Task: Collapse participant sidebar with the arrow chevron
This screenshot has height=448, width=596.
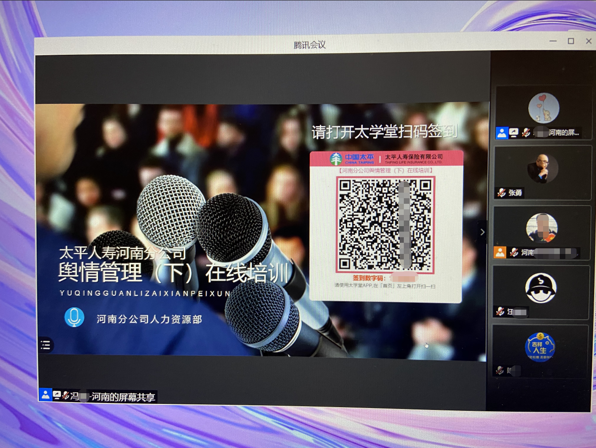Action: point(482,232)
